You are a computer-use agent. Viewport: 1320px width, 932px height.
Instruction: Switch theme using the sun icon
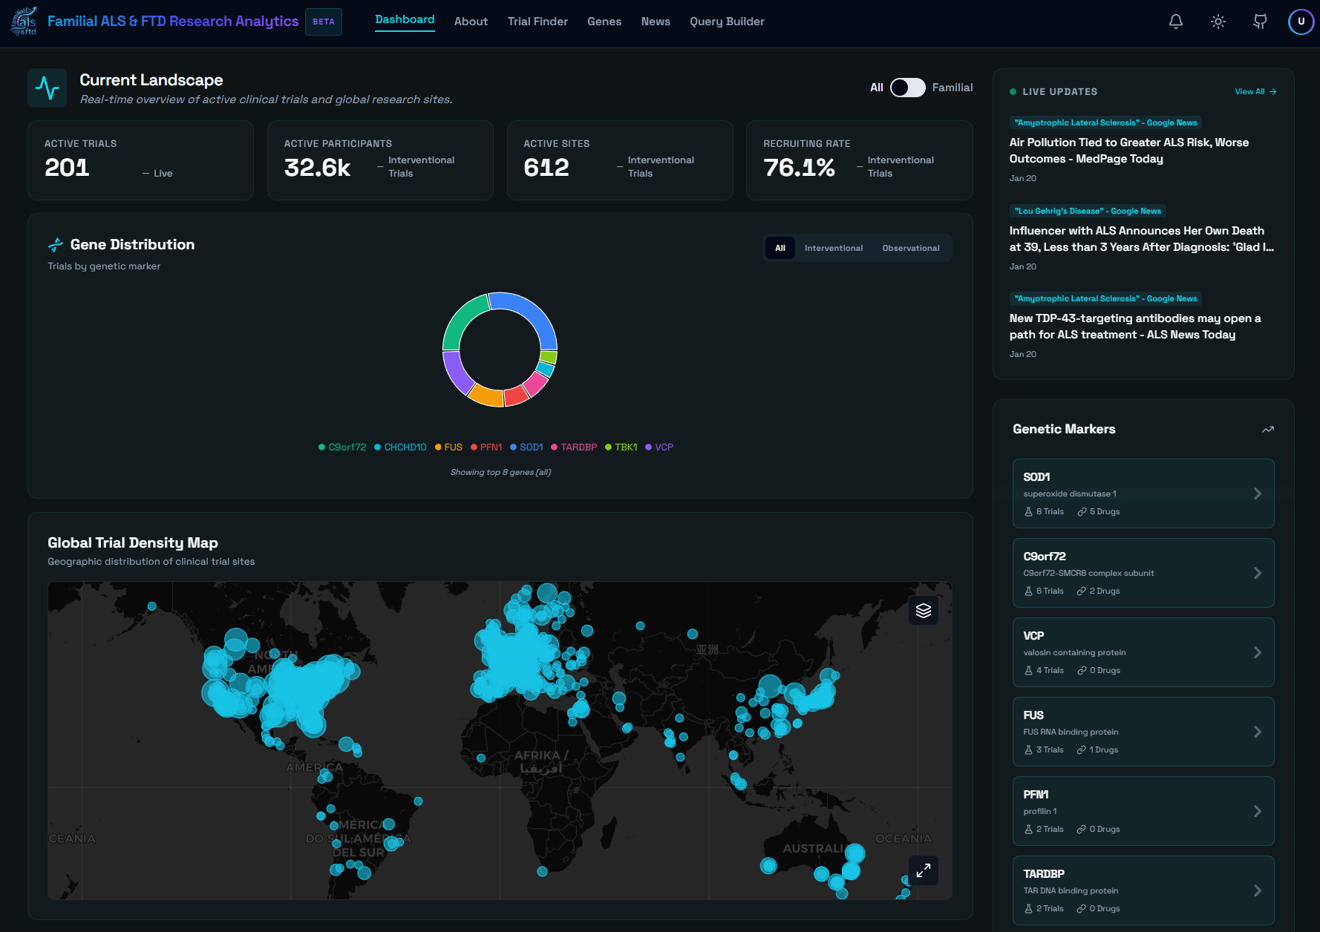[1218, 22]
